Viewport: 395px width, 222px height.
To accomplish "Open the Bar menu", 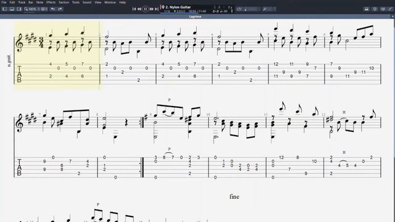I will [x=31, y=2].
